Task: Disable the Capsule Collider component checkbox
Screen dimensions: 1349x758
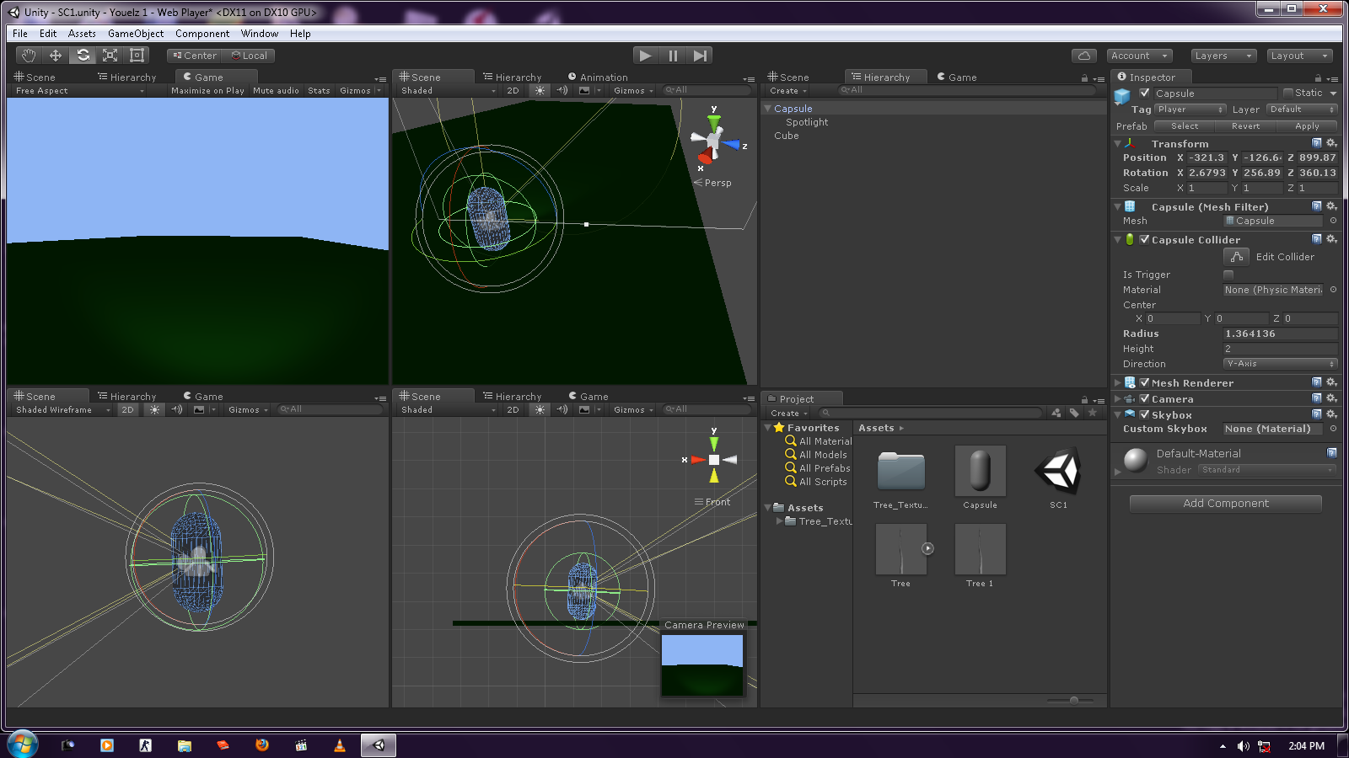Action: (x=1144, y=240)
